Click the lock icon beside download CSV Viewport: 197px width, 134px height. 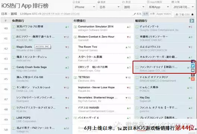click(x=193, y=14)
